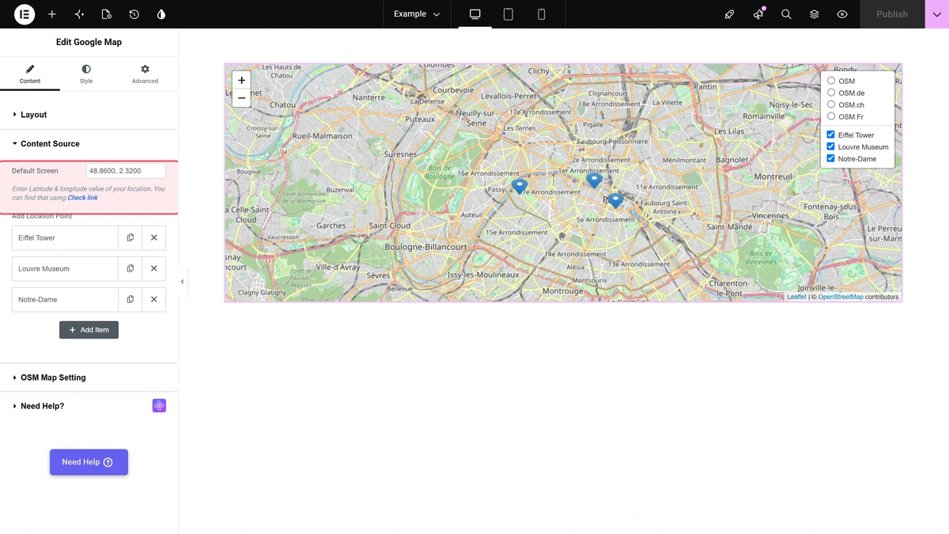Switch to the Style tab
Screen dimensions: 949x534
[86, 74]
